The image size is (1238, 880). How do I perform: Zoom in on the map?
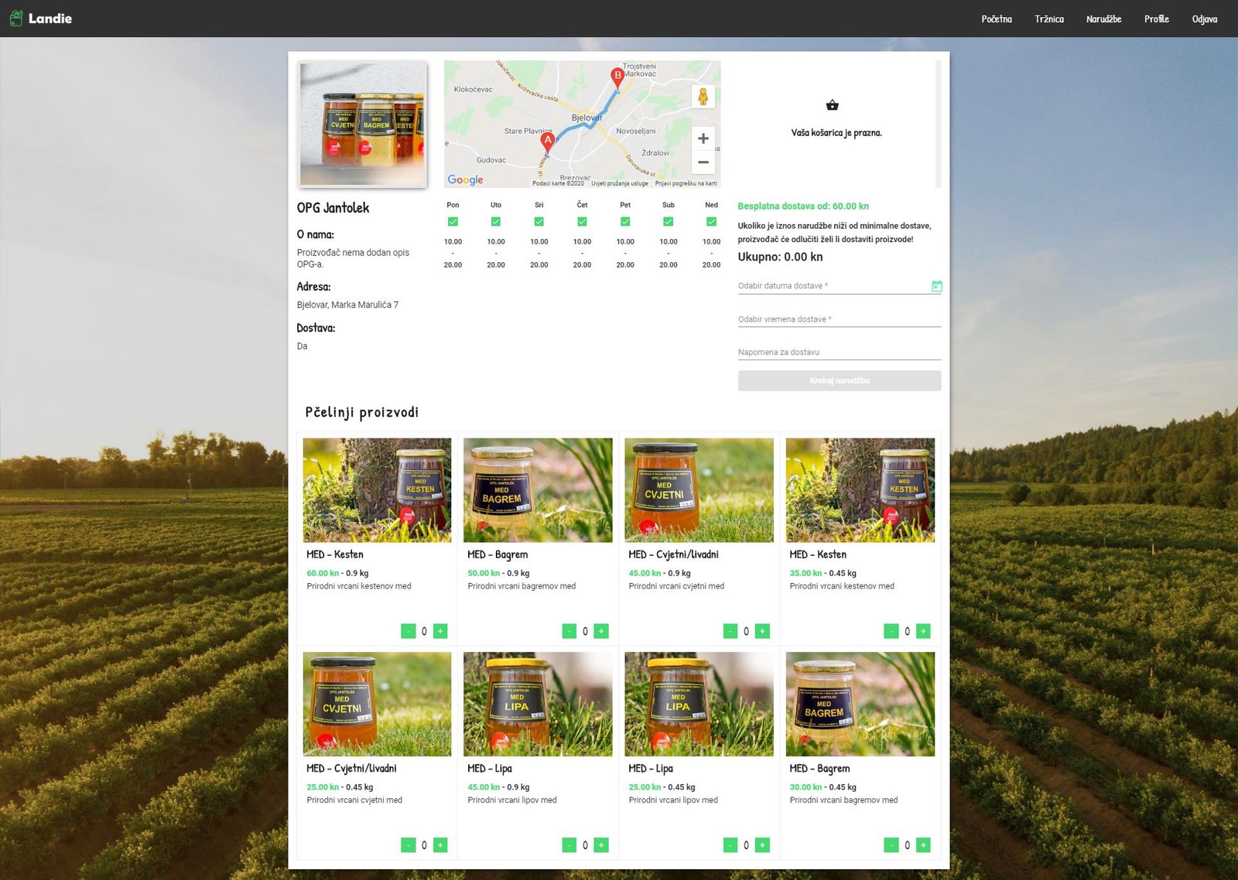(703, 138)
